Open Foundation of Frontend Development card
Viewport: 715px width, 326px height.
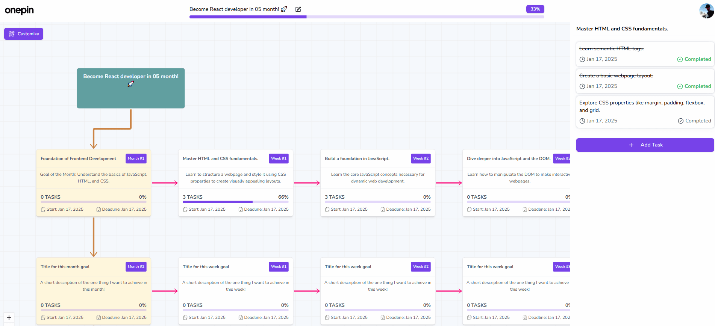94,183
